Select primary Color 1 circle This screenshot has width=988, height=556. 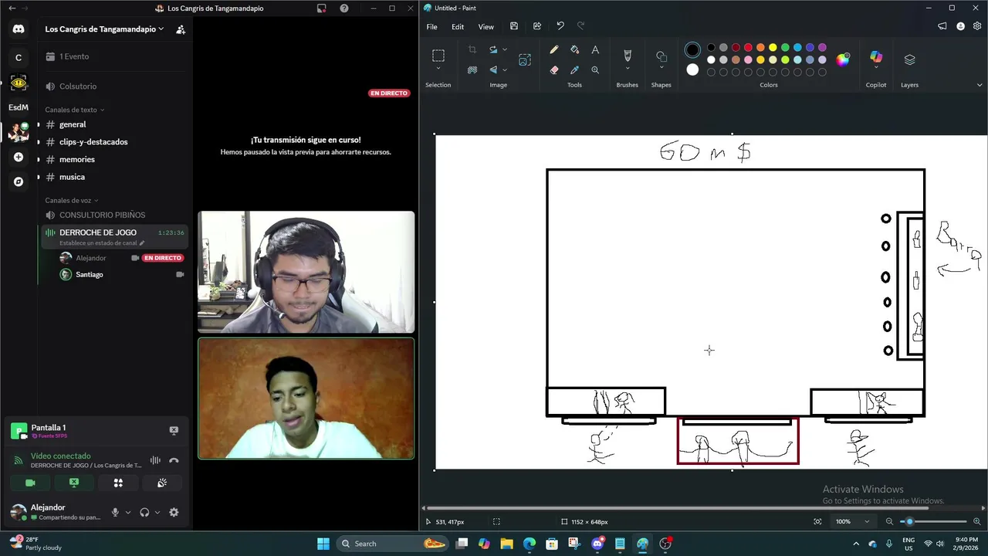click(692, 50)
